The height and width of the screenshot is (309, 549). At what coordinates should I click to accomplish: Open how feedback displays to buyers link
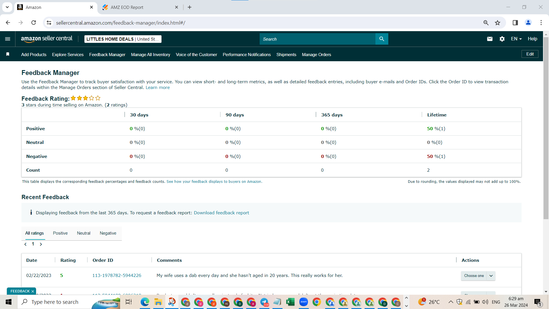(x=214, y=182)
